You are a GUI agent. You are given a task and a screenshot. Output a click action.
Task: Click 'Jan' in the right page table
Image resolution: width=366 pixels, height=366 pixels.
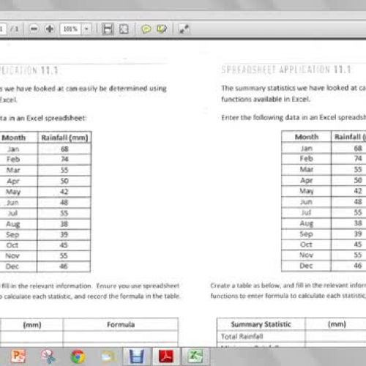click(x=307, y=149)
